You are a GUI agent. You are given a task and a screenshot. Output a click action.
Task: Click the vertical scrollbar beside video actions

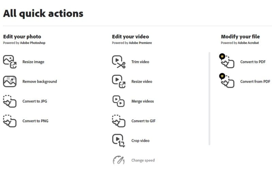pyautogui.click(x=209, y=99)
